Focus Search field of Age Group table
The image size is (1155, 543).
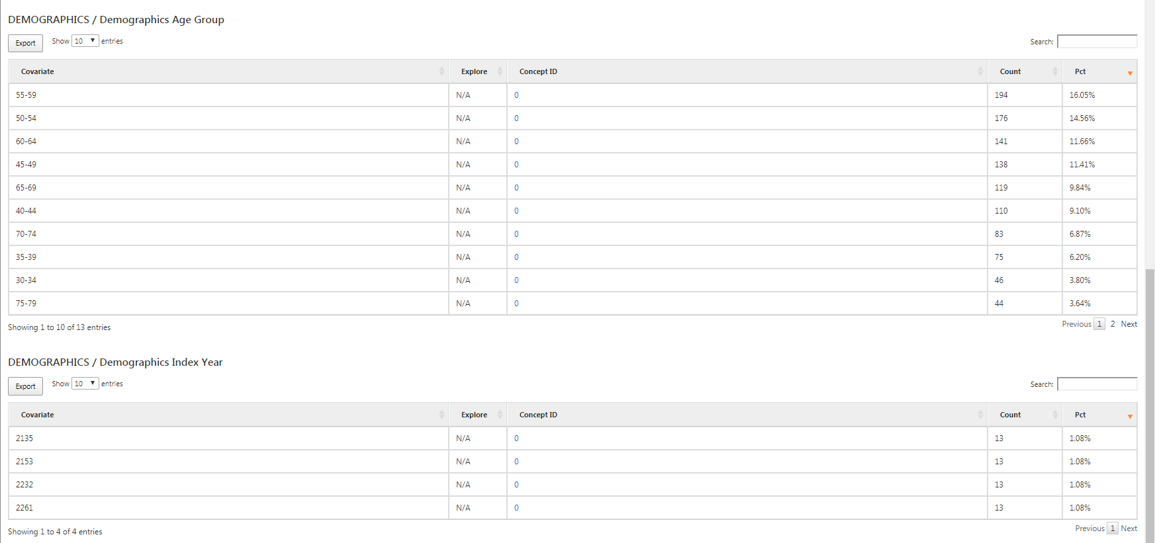pos(1097,42)
